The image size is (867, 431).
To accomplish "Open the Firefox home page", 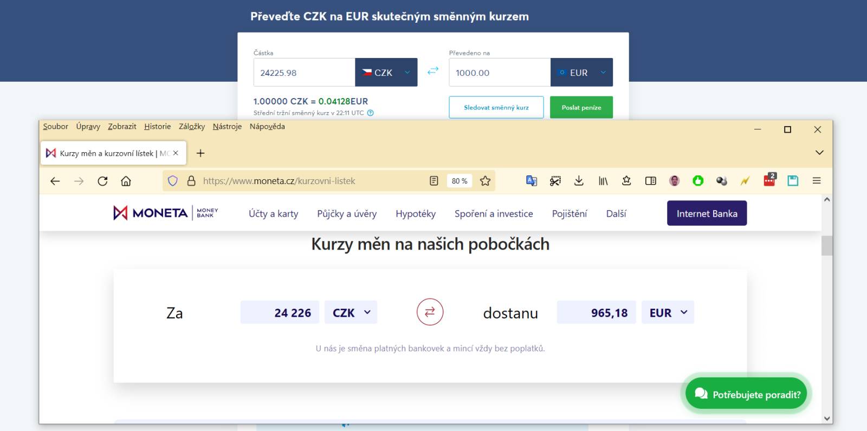I will [x=126, y=181].
